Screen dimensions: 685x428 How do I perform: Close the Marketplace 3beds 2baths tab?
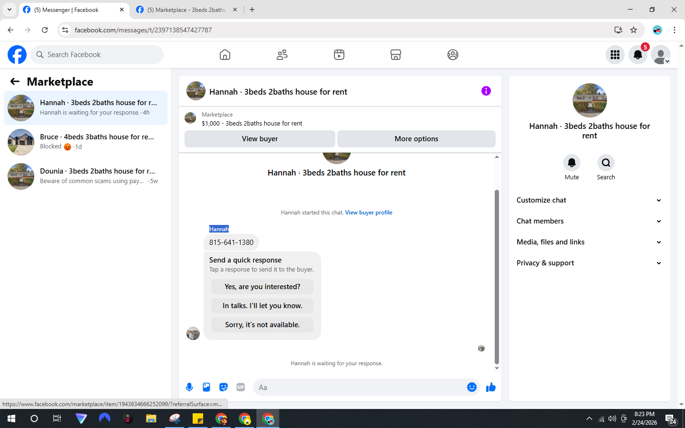pyautogui.click(x=235, y=10)
